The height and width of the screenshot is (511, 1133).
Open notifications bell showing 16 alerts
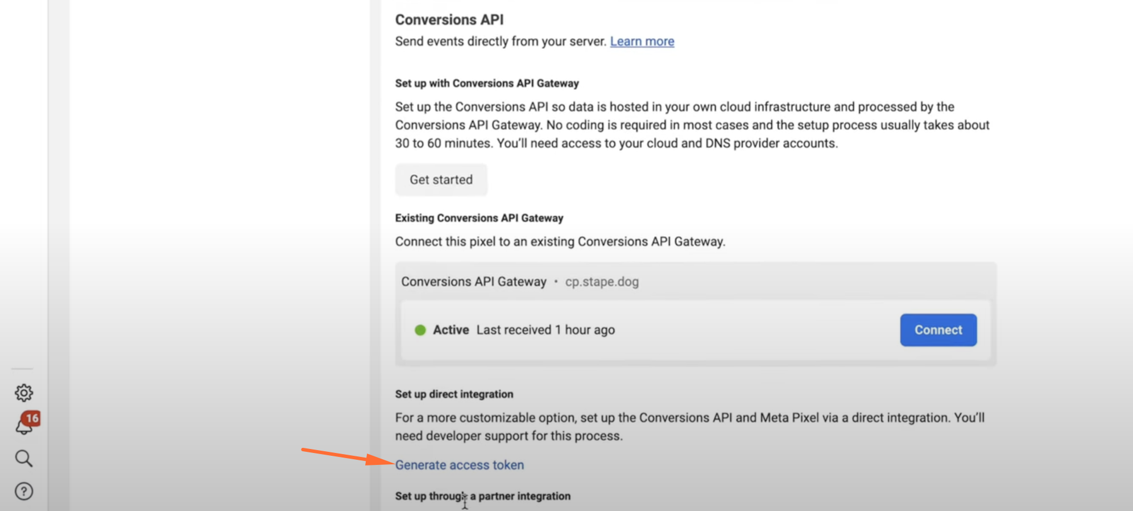(x=27, y=423)
